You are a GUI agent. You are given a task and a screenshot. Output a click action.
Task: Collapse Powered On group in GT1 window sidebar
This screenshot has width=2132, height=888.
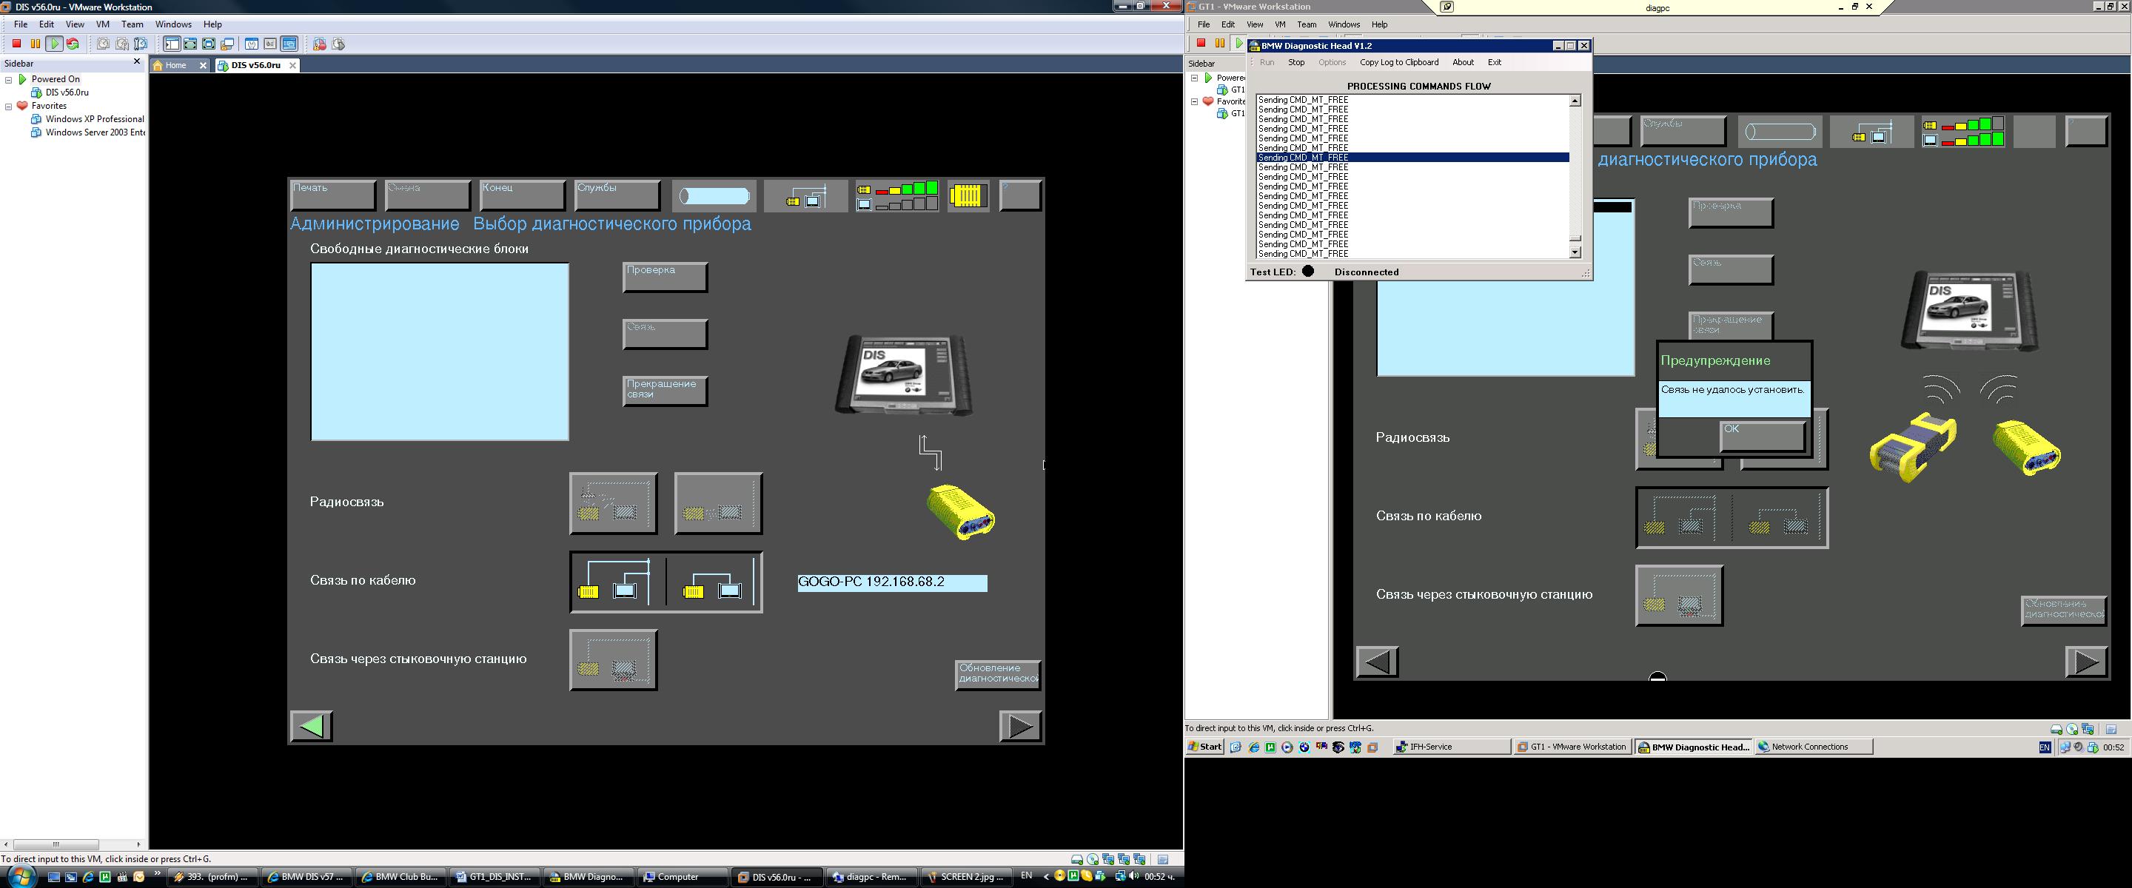click(x=1194, y=78)
